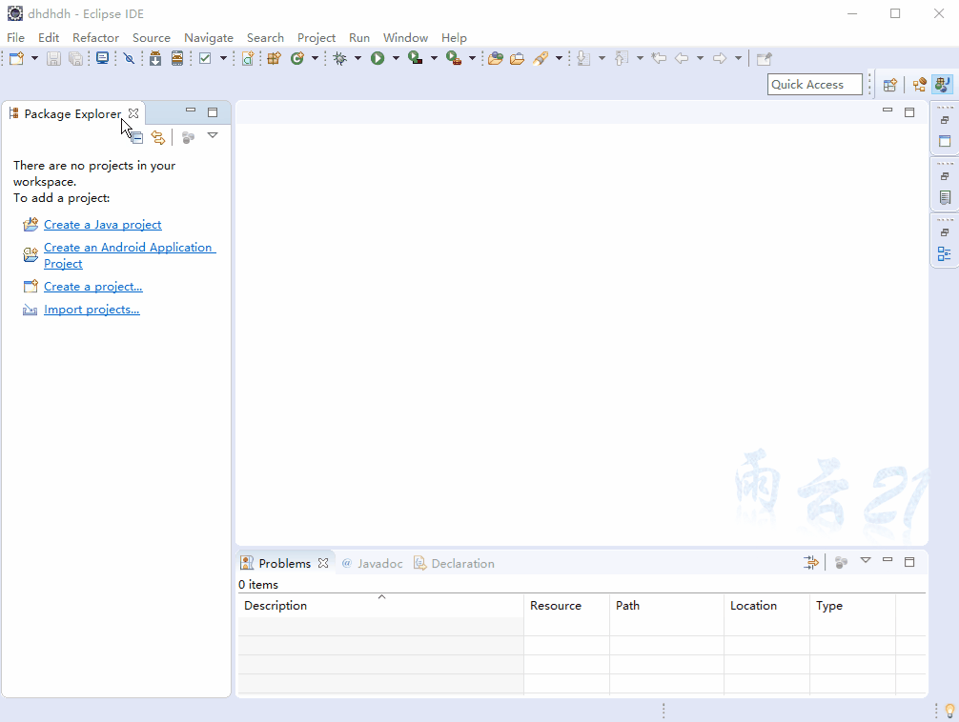Click the Save All toolbar icon
Image resolution: width=959 pixels, height=722 pixels.
coord(76,59)
